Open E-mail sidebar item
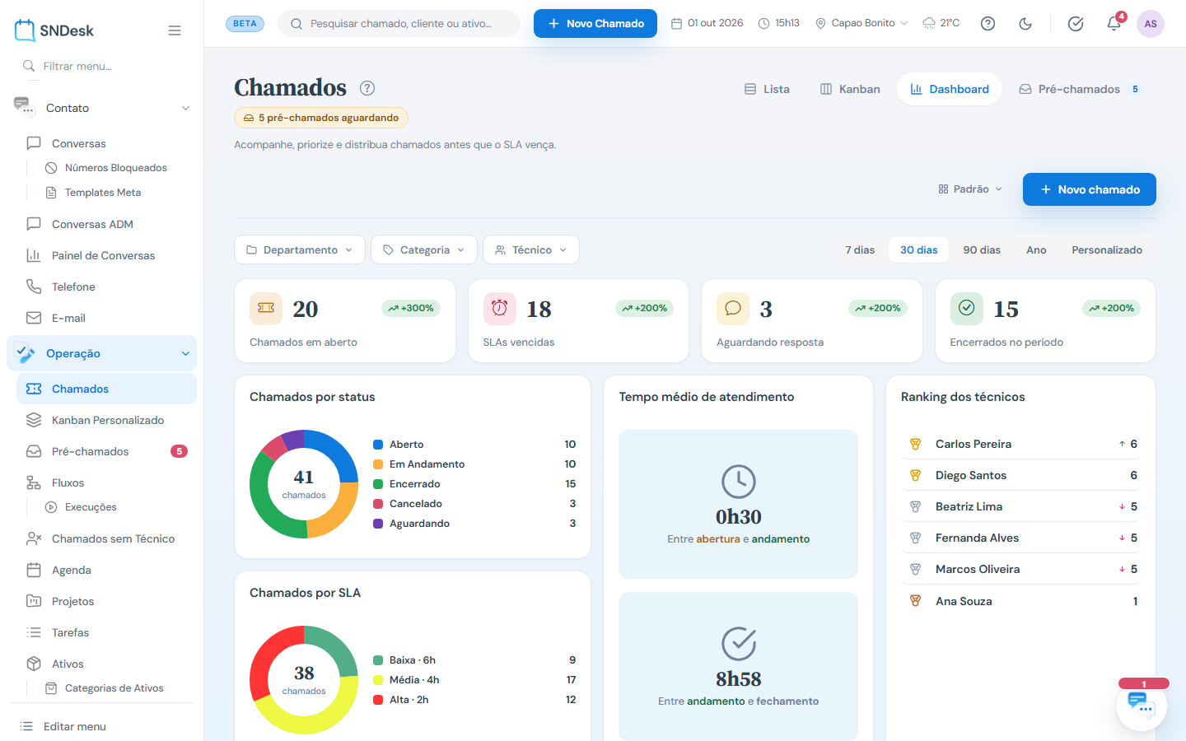1186x741 pixels. 107,318
